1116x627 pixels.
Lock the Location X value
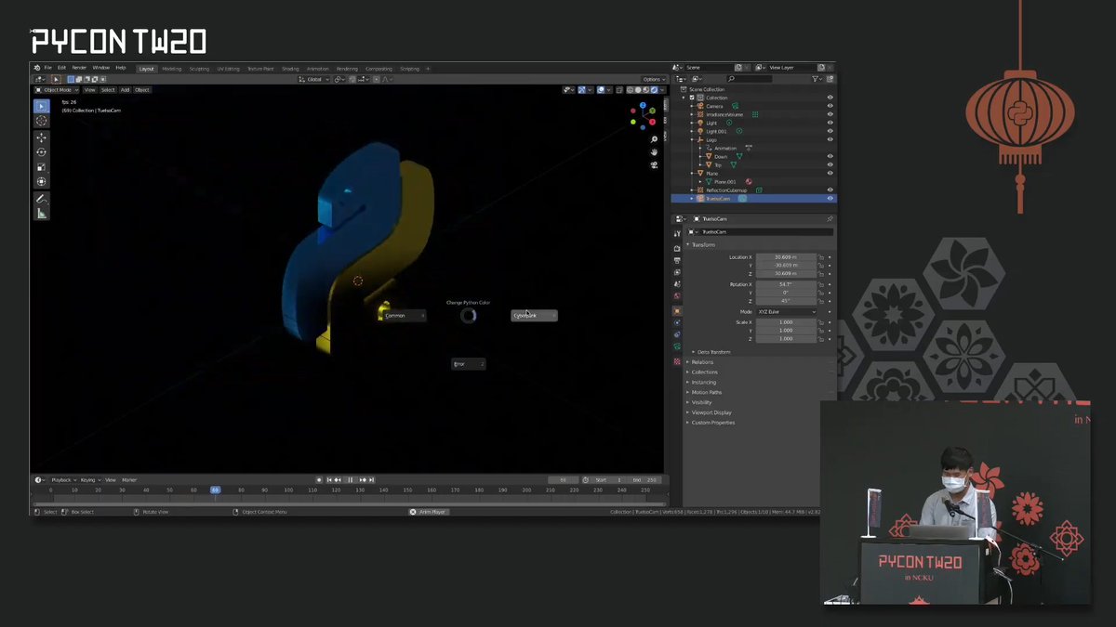coord(821,257)
